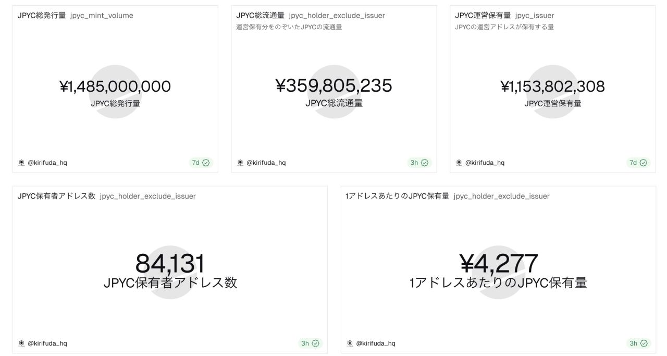Open the jpyc_mint_volume query link
This screenshot has width=667, height=356.
click(x=102, y=16)
